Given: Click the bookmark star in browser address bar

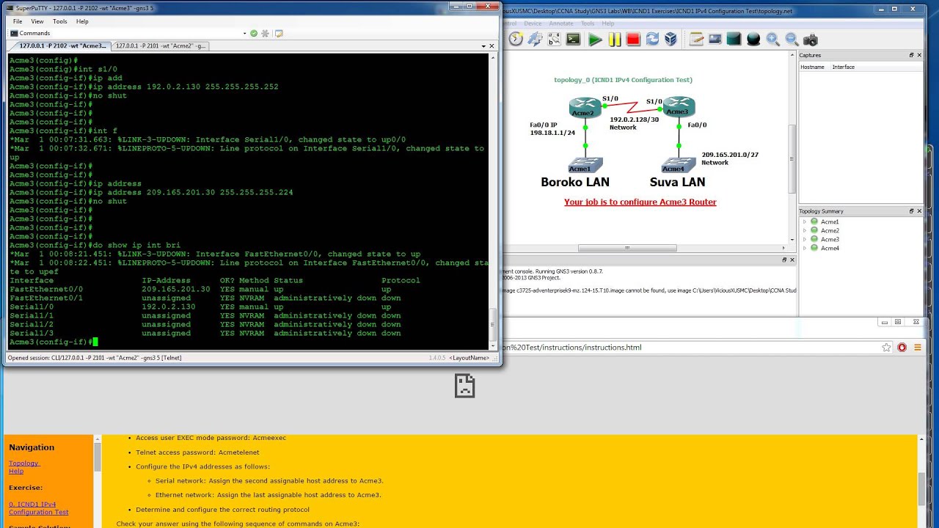Looking at the screenshot, I should tap(886, 348).
